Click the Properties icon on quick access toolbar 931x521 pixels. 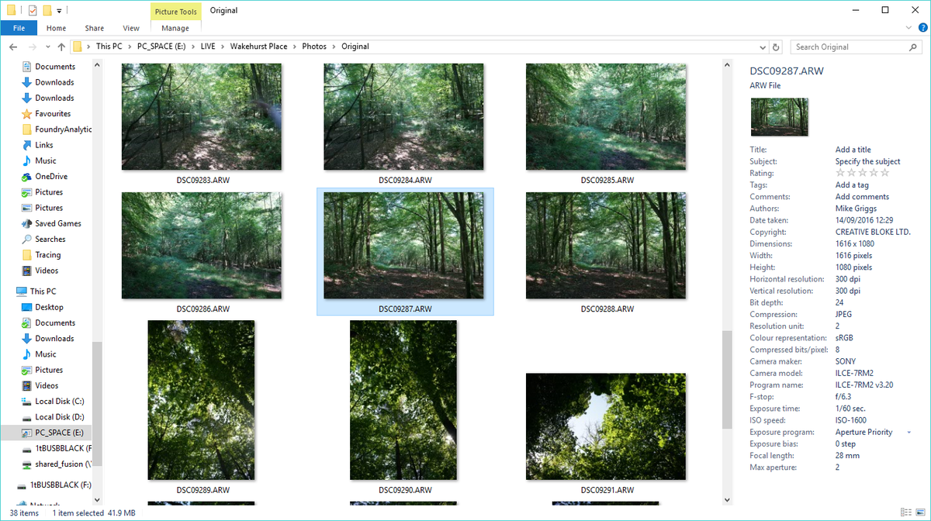32,10
